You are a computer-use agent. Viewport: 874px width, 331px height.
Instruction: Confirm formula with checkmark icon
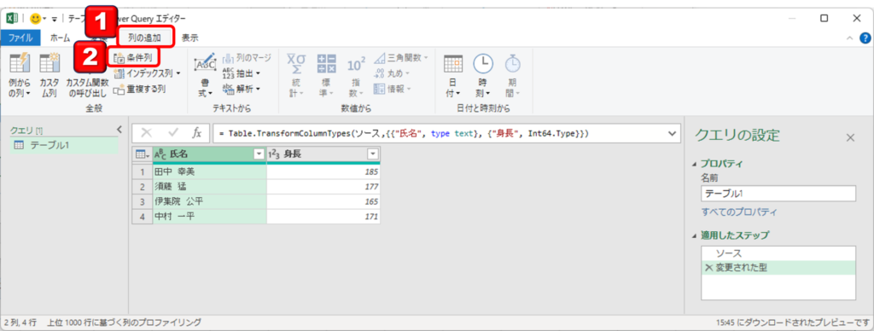pyautogui.click(x=172, y=132)
